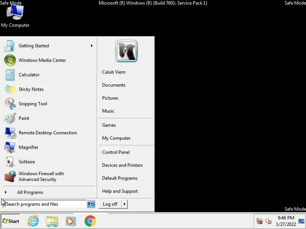
Task: Open Games from the Start menu
Action: coord(109,125)
